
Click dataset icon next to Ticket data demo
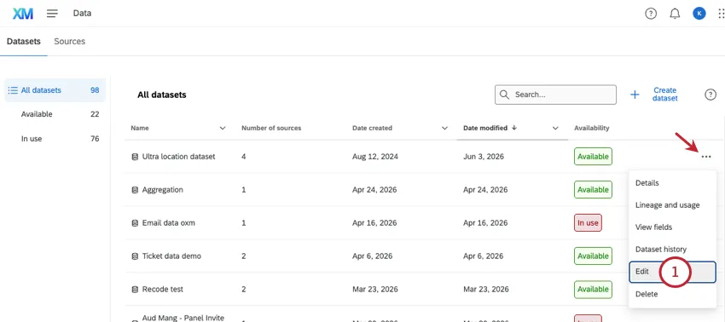tap(135, 256)
